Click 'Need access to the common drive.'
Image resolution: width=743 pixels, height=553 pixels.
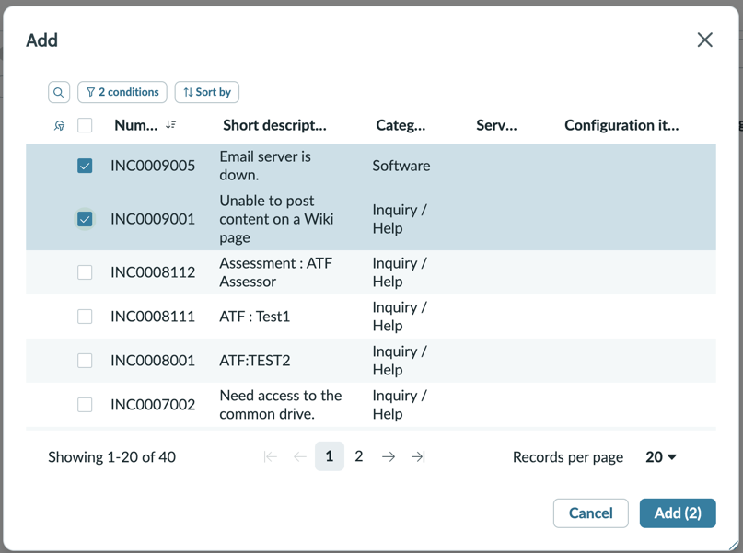point(280,405)
